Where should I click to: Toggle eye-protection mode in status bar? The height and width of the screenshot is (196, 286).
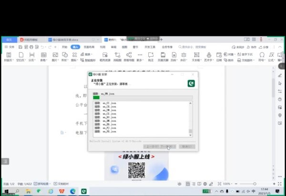click(180, 184)
